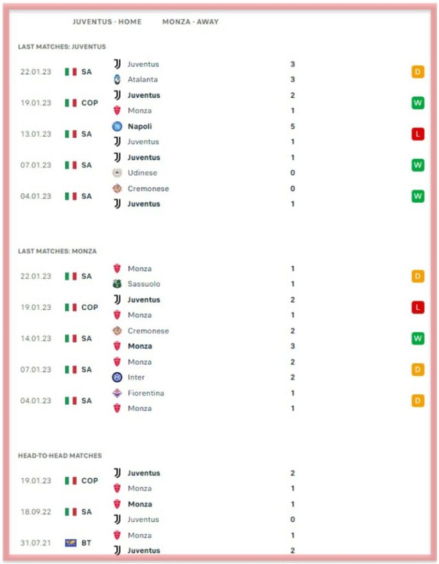The image size is (439, 564).
Task: Open the Napoli team name link
Action: pos(140,126)
